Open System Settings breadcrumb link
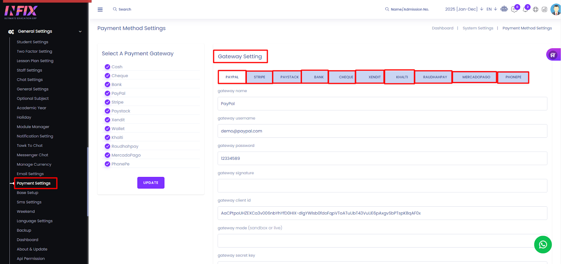This screenshot has width=561, height=264. (478, 28)
